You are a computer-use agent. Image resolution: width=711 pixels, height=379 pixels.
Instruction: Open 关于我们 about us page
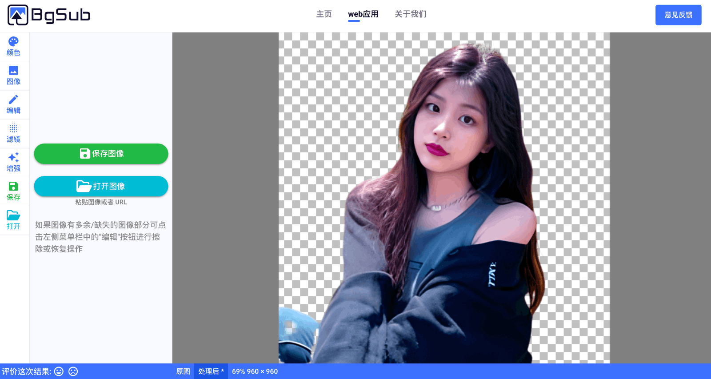click(411, 14)
